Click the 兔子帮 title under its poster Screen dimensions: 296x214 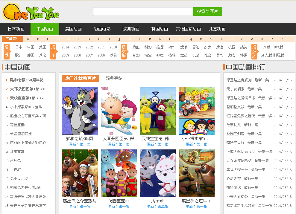point(158,201)
